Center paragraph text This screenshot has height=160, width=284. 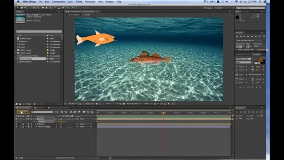pos(241,112)
